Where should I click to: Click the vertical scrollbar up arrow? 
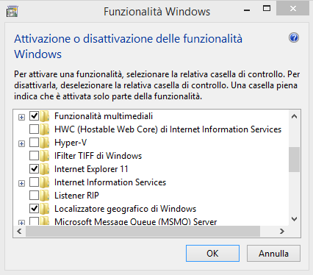pos(294,116)
